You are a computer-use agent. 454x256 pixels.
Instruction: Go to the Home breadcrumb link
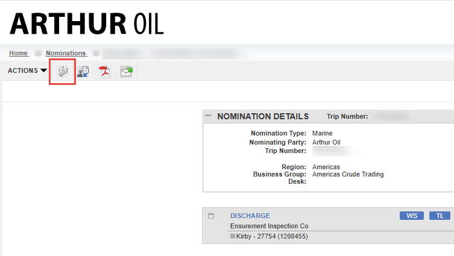pos(19,53)
